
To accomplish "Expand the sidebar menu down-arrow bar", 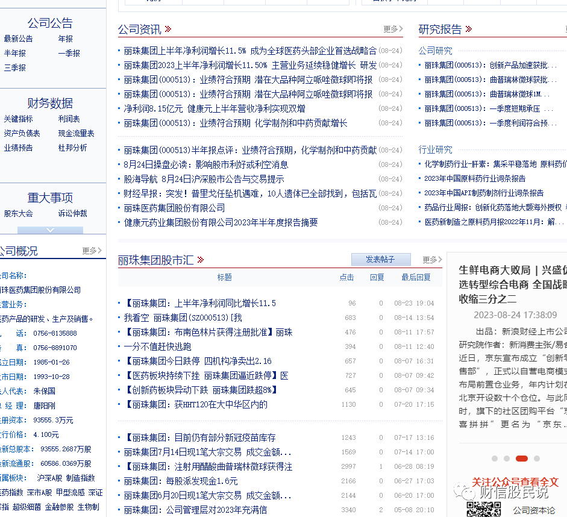I will point(50,230).
